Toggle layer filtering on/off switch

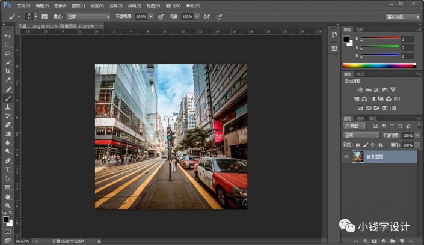(419, 126)
